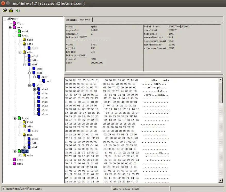The width and height of the screenshot is (226, 192).
Task: Collapse the stbl node
Action: pos(30,85)
